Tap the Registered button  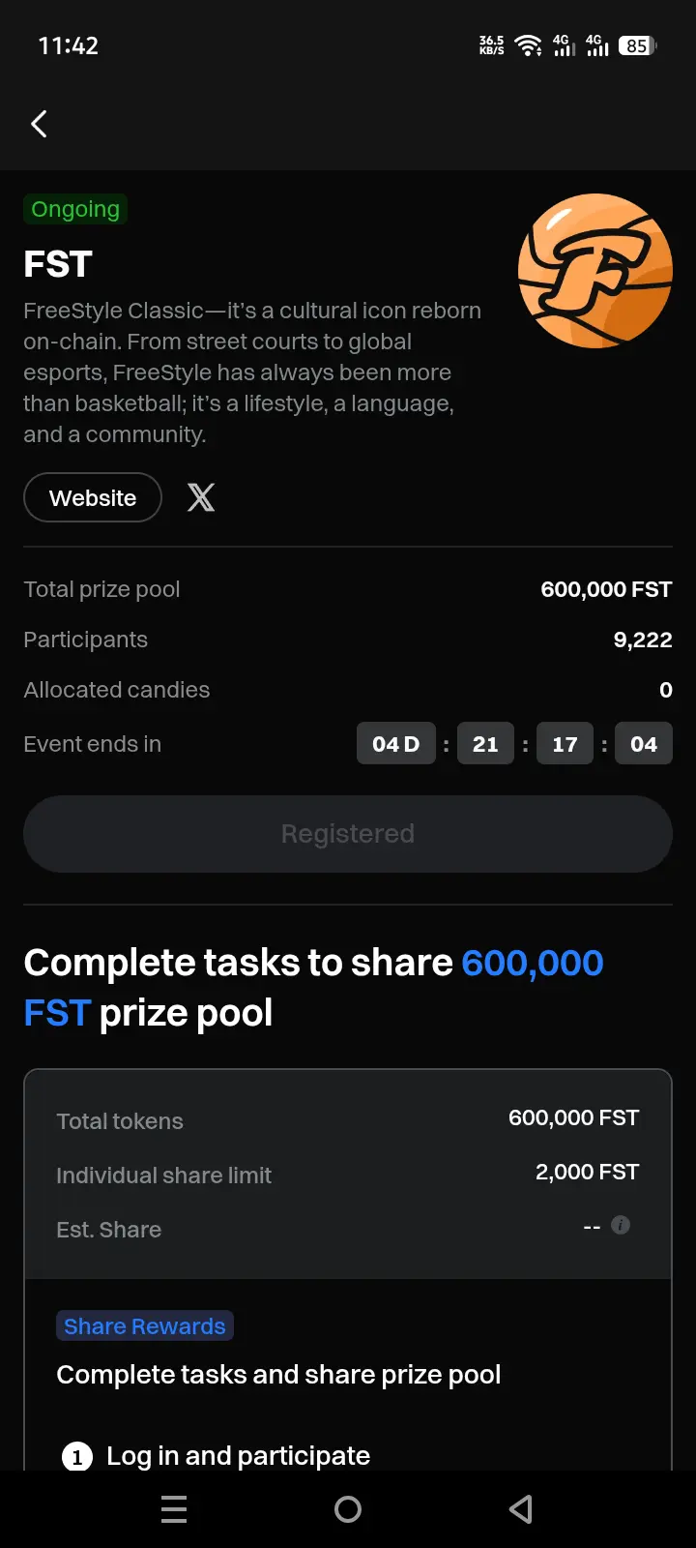pos(348,834)
